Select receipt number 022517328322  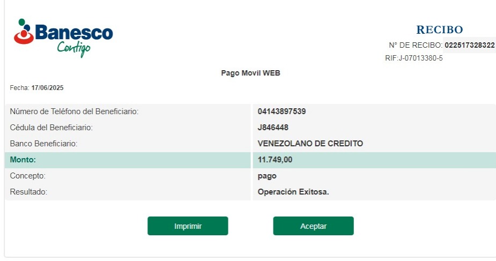click(x=469, y=46)
